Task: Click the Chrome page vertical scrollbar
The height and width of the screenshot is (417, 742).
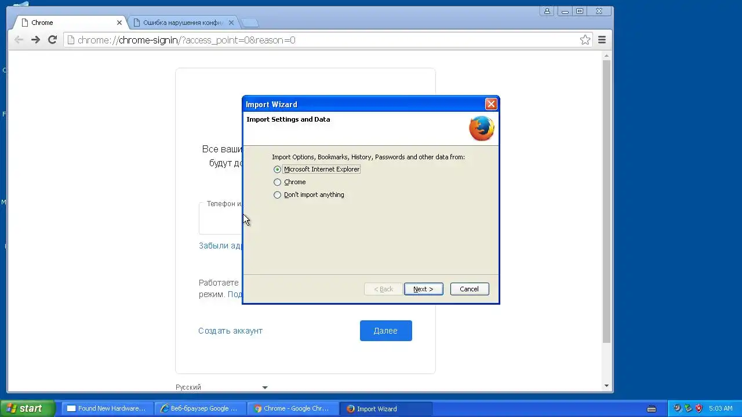Action: pyautogui.click(x=606, y=201)
